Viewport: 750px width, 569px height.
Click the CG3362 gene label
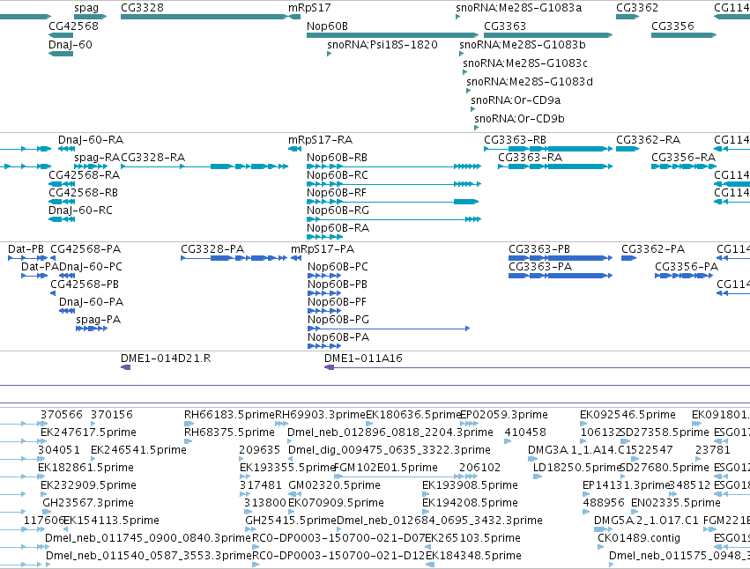[637, 8]
